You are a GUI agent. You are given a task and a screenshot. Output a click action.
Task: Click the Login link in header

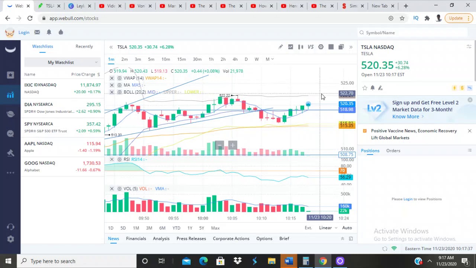coord(24,32)
